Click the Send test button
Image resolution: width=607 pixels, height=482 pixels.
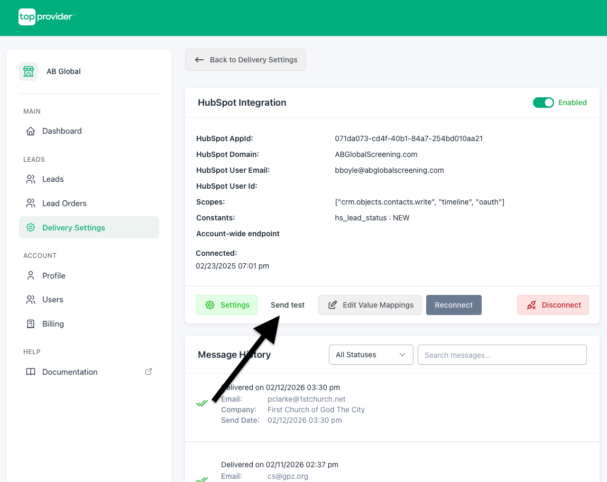tap(288, 305)
